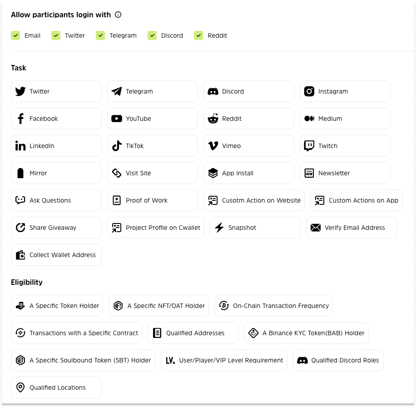Viewport: 416px width, 407px height.
Task: Uncheck the Email login checkbox
Action: [15, 35]
